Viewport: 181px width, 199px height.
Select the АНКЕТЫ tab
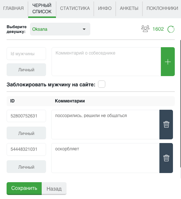129,8
